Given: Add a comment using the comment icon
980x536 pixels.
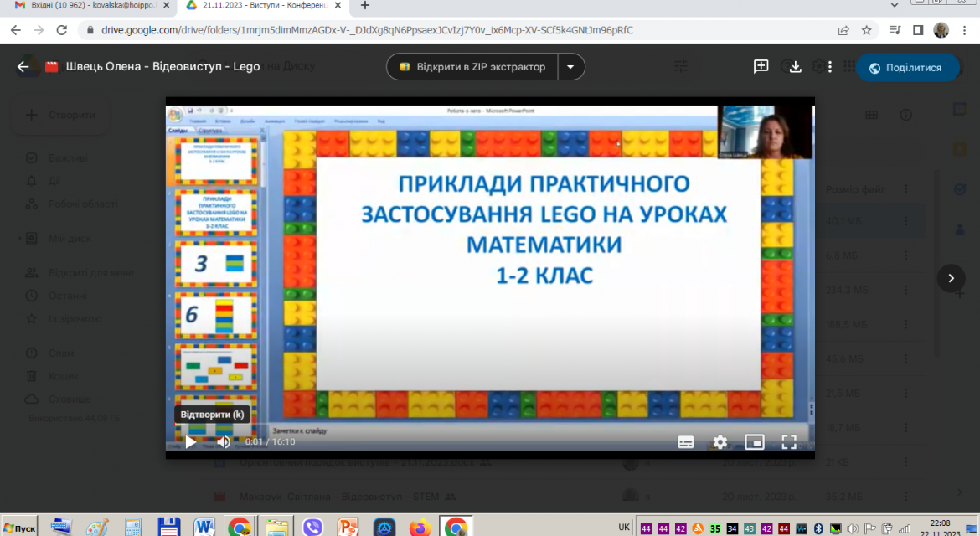Looking at the screenshot, I should click(761, 67).
